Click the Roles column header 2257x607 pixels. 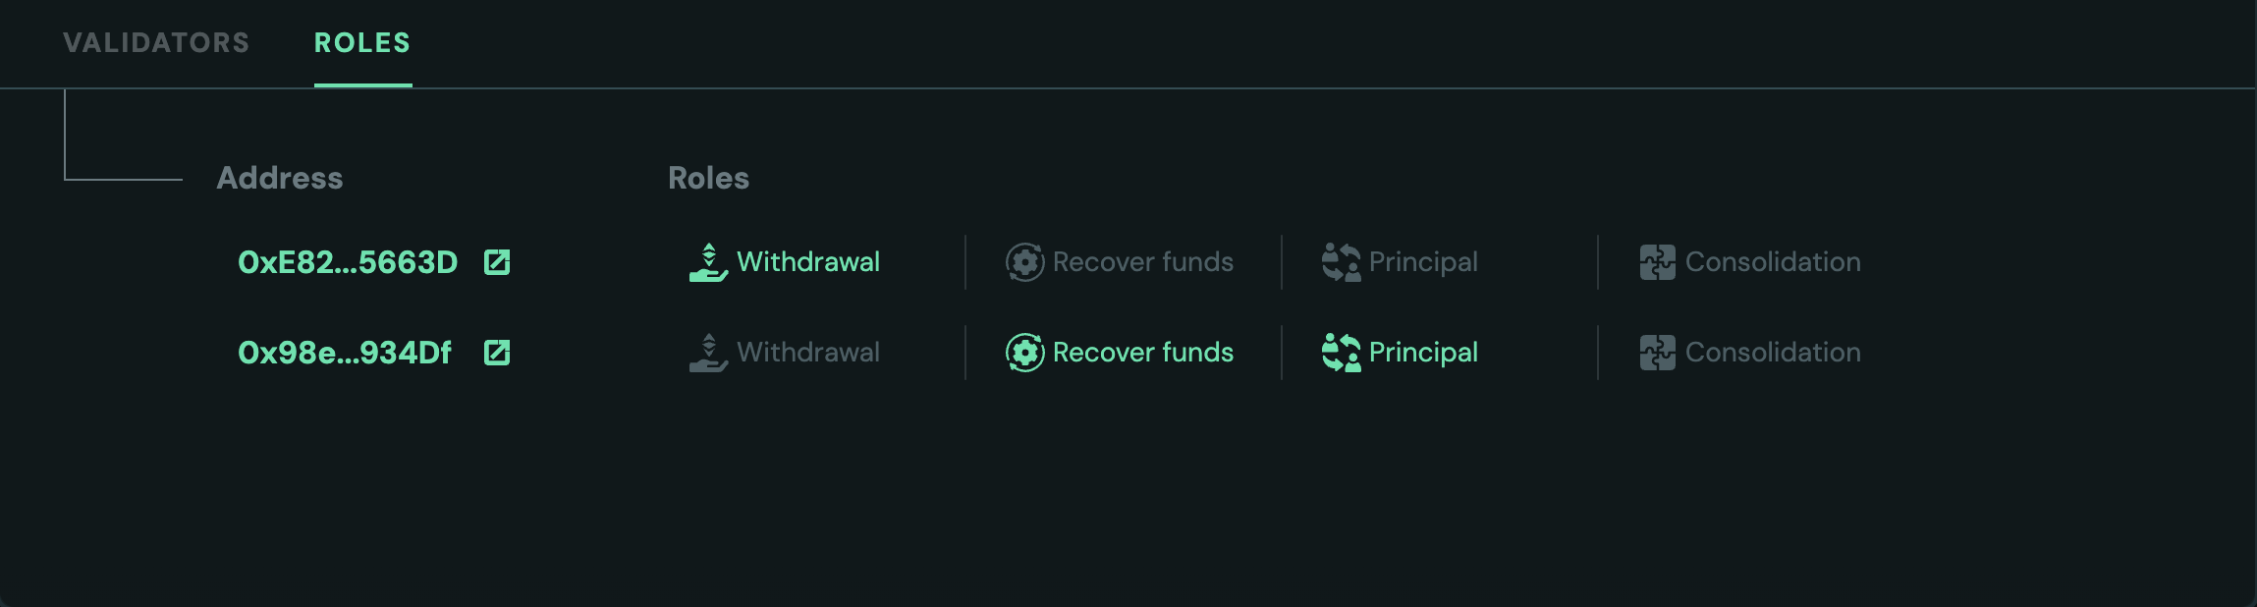point(708,178)
